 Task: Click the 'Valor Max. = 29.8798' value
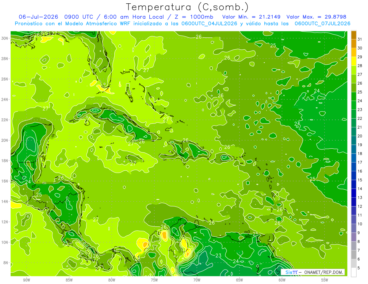(316, 17)
